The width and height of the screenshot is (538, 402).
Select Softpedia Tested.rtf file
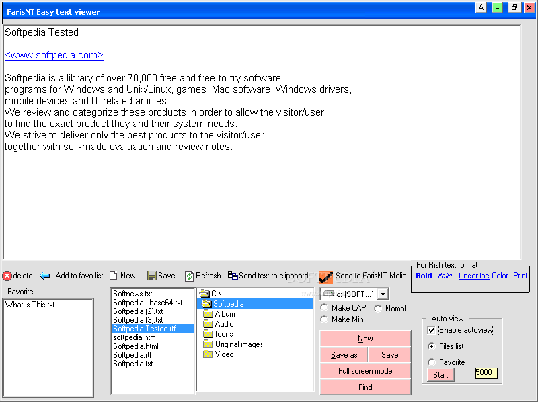point(153,329)
